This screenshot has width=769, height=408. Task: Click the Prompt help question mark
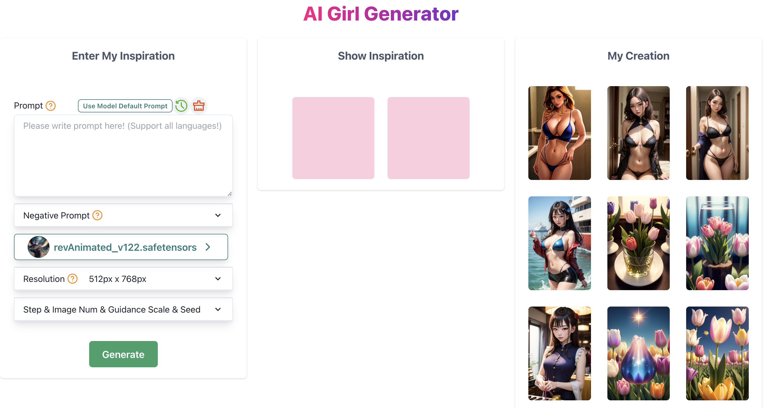point(51,106)
